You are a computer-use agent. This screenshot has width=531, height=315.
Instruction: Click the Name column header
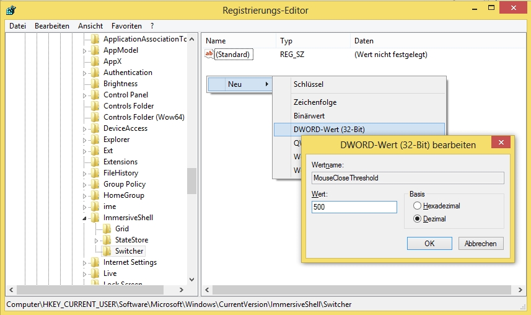(239, 41)
